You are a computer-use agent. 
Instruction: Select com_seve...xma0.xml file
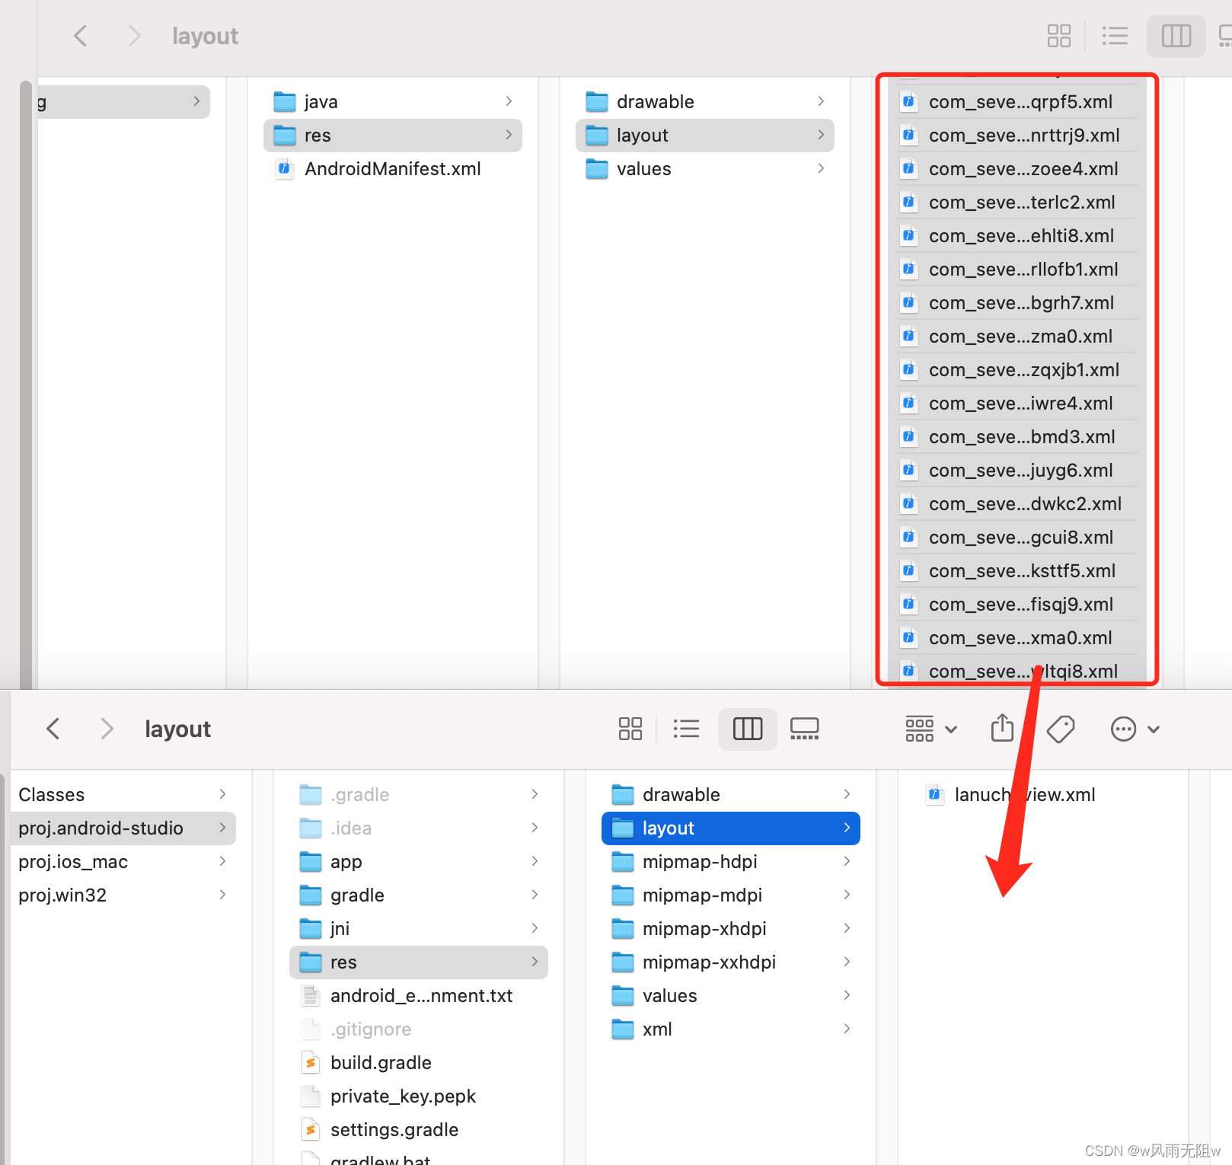(1017, 637)
